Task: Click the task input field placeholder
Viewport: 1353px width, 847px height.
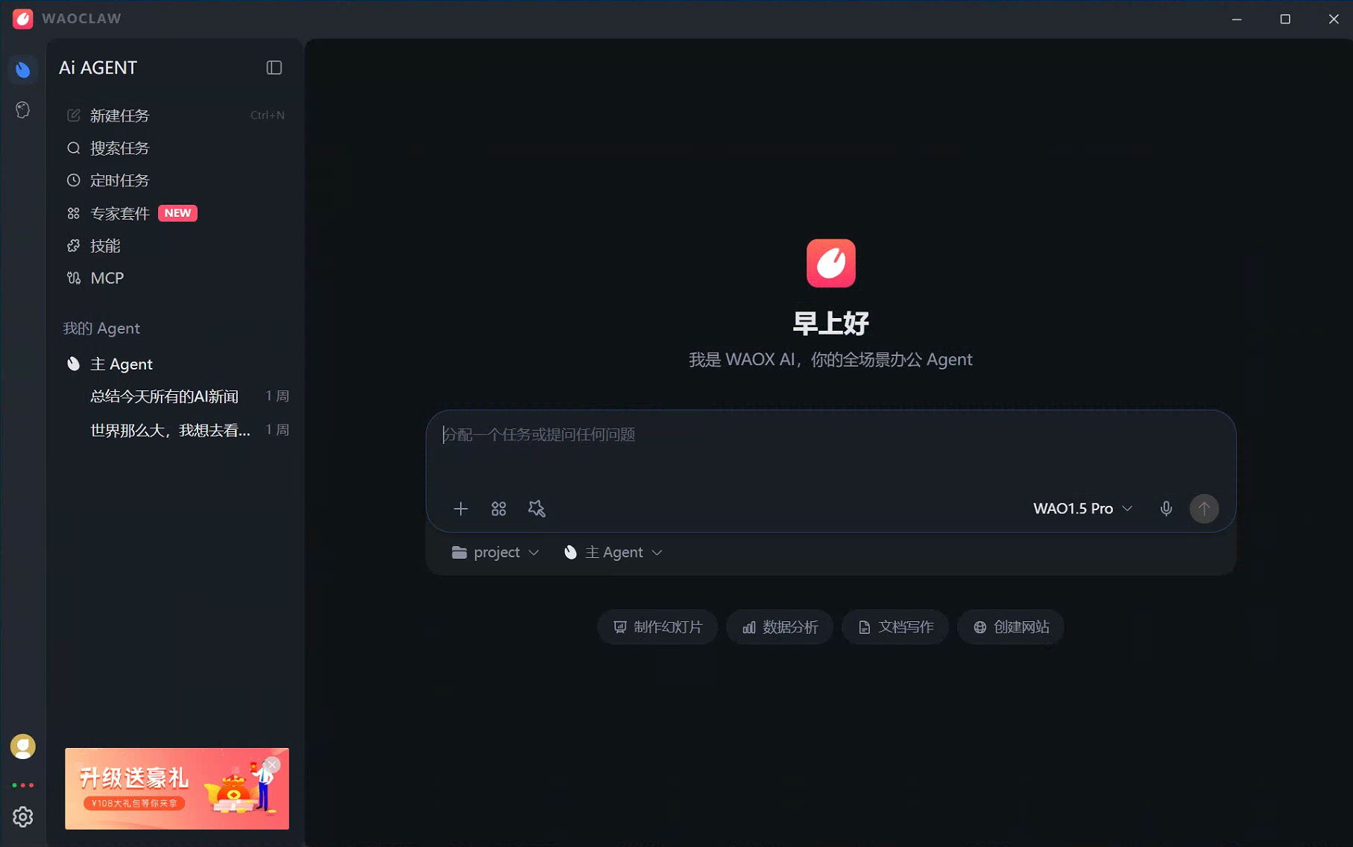Action: (539, 434)
